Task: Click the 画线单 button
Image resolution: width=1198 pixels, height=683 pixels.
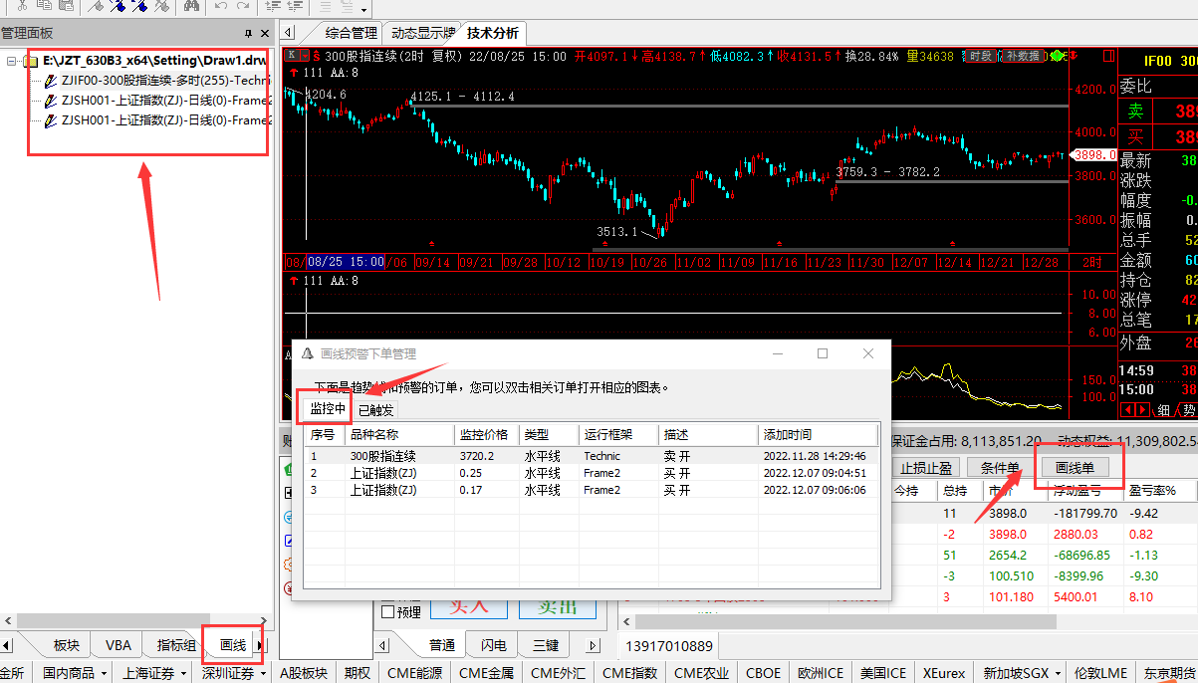Action: point(1075,468)
